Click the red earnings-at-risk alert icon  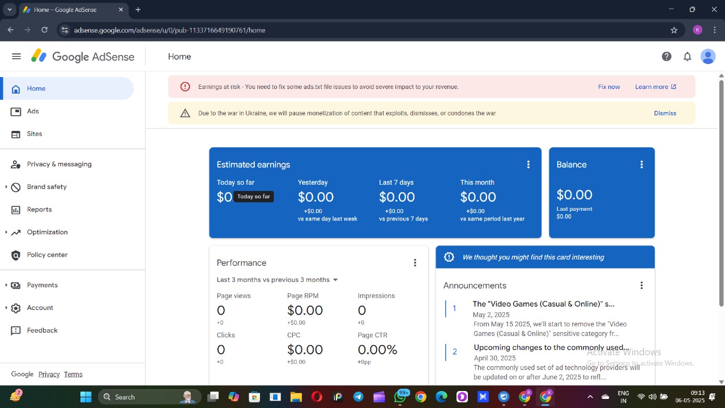[185, 87]
